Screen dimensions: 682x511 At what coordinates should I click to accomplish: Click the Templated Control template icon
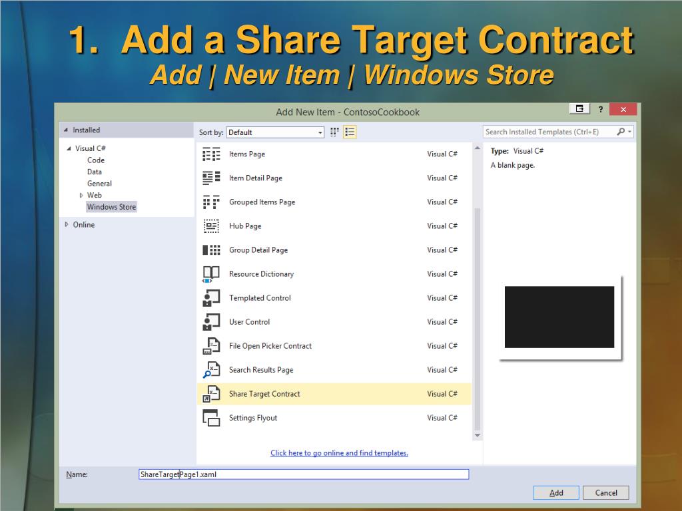tap(211, 298)
